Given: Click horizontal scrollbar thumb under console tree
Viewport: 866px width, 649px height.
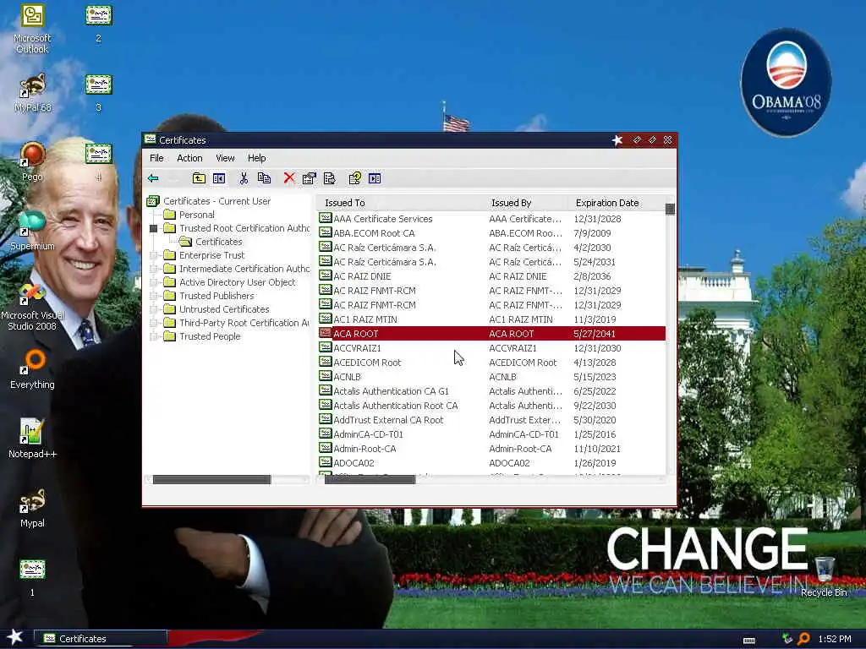Looking at the screenshot, I should tap(212, 480).
